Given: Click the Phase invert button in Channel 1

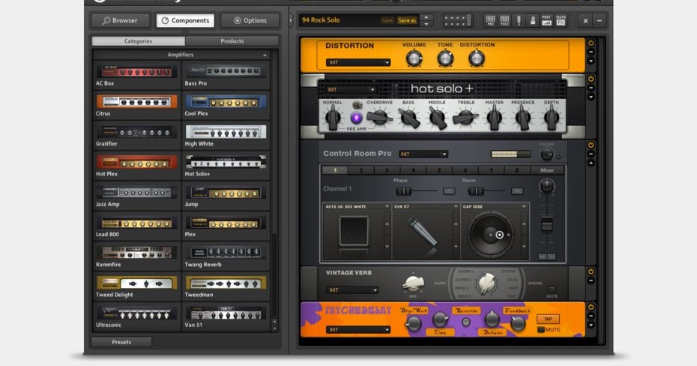Looking at the screenshot, I should pyautogui.click(x=449, y=190).
